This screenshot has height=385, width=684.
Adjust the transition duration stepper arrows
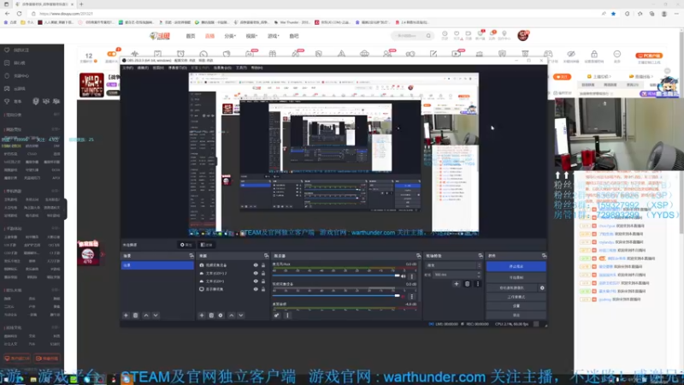(x=479, y=275)
